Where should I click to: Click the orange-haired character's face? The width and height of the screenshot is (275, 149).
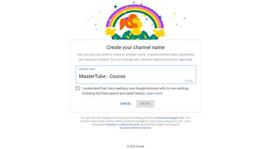136,22
